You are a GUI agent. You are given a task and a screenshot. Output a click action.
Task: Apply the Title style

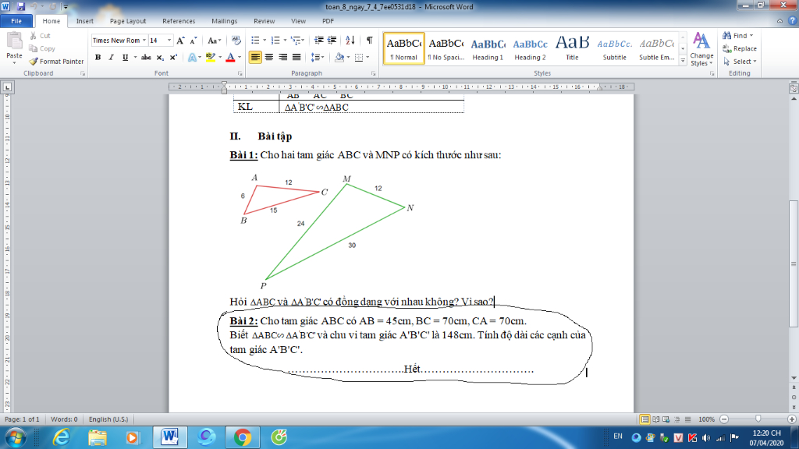pos(572,48)
